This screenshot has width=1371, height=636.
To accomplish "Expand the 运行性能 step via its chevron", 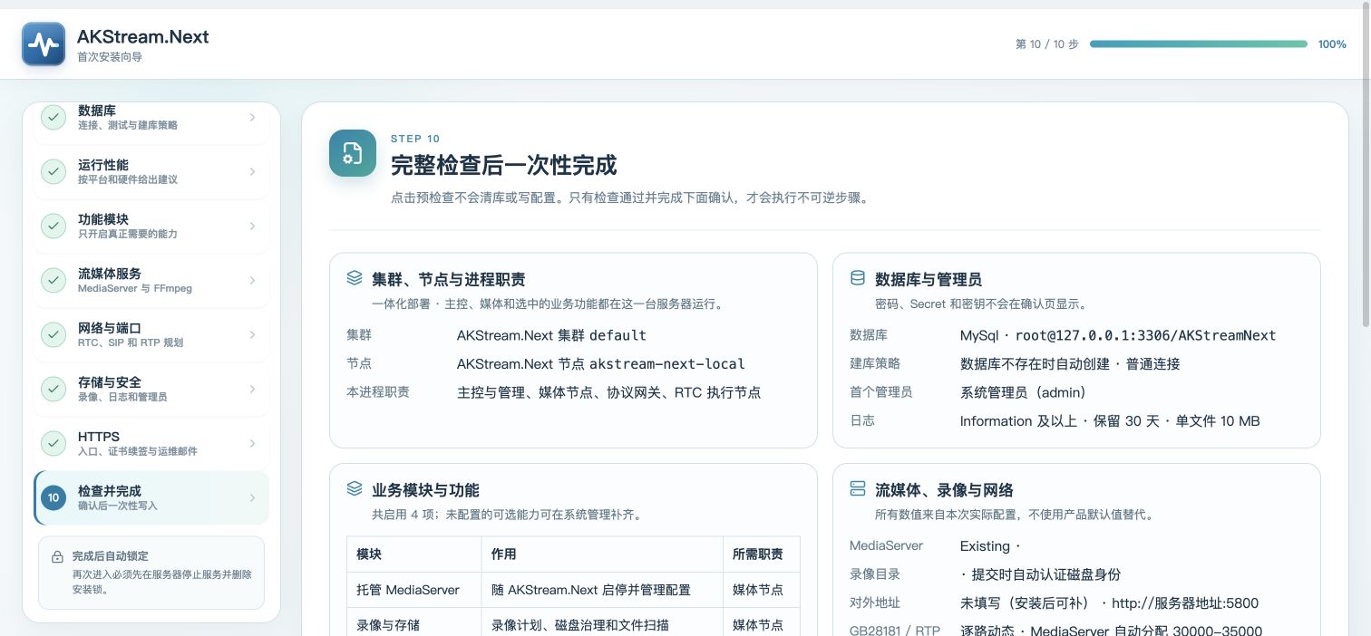I will click(x=252, y=171).
